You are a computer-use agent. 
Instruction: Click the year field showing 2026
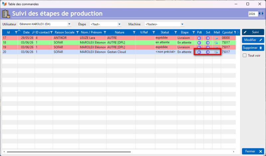pos(253,14)
